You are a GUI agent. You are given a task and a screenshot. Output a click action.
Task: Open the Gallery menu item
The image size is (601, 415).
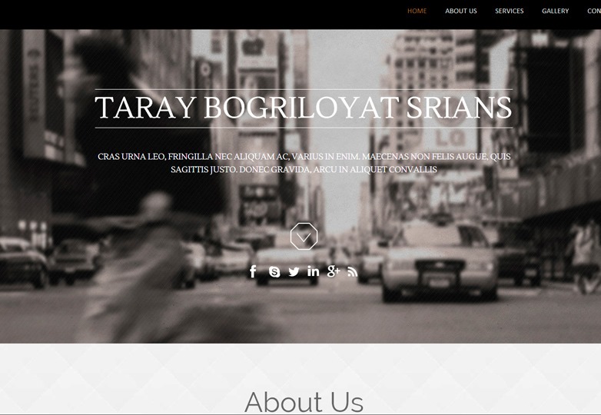[555, 11]
